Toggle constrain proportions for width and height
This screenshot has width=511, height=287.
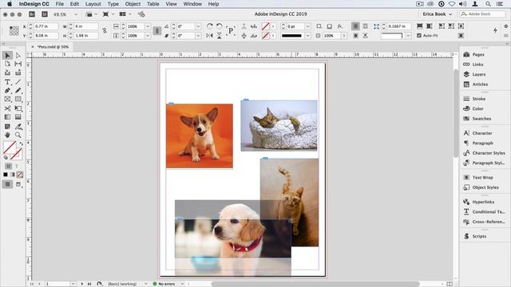pyautogui.click(x=105, y=30)
